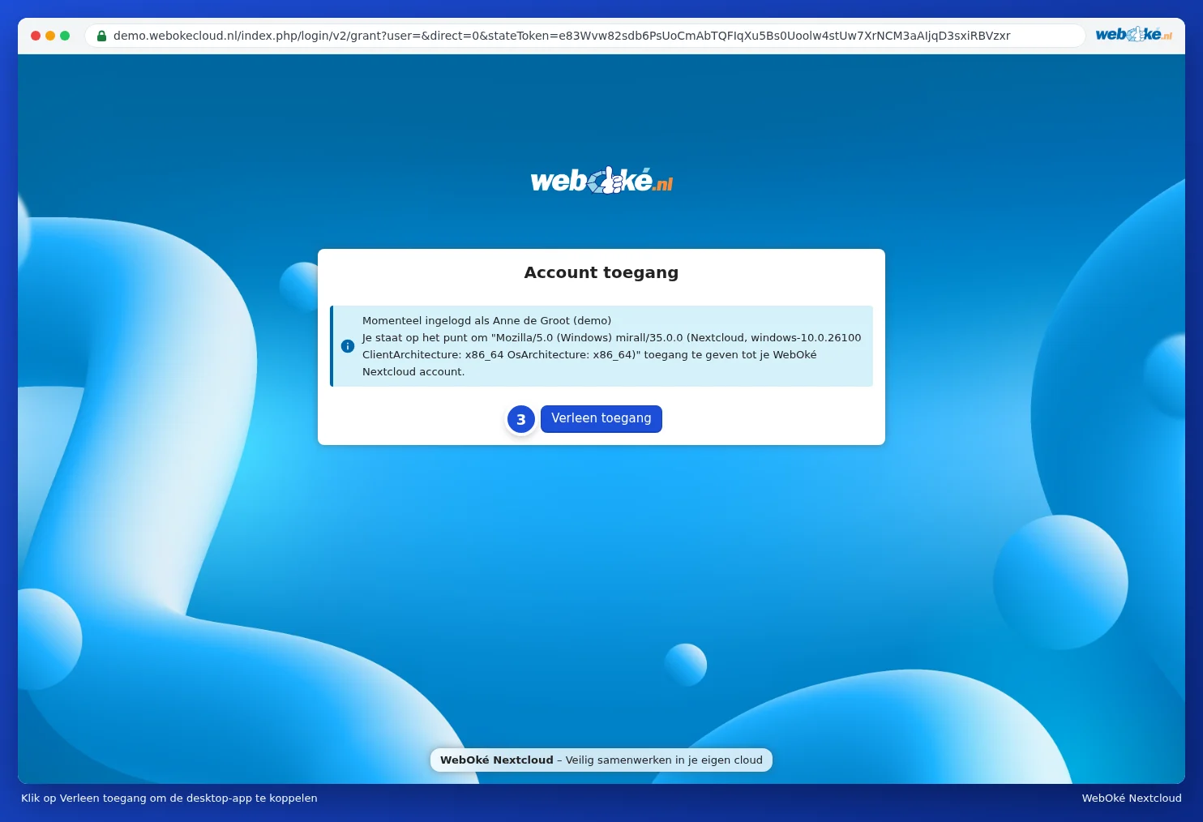Click the footer text "WebOké Nextcloud – Veilig samenwerken"
This screenshot has width=1203, height=822.
601,760
